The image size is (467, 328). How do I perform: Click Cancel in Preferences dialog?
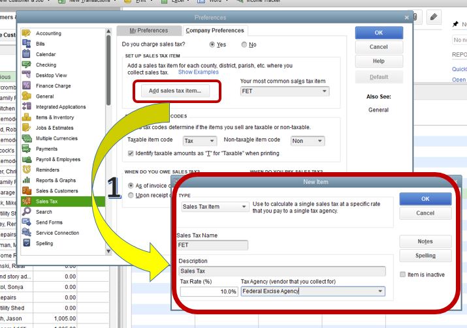pos(379,47)
